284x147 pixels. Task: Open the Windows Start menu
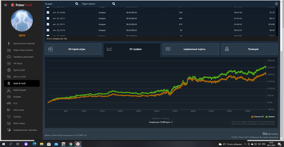point(3,144)
